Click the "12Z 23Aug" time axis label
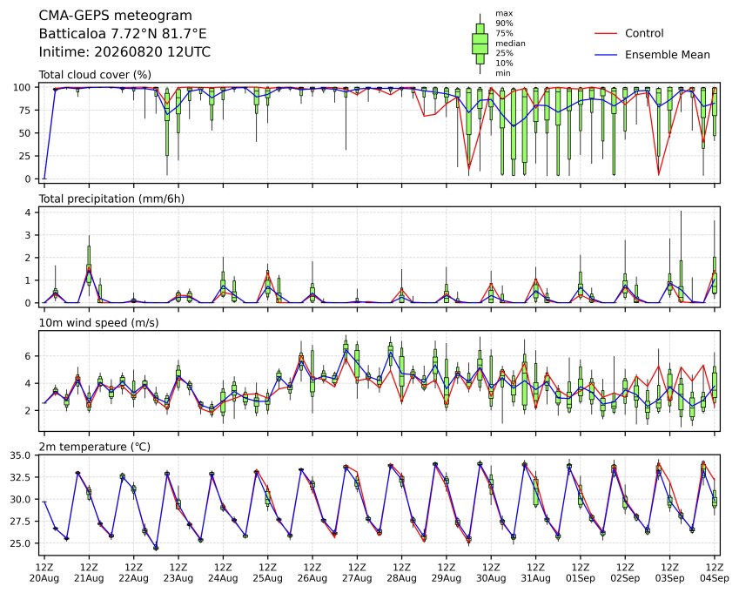The height and width of the screenshot is (593, 739). (x=178, y=573)
